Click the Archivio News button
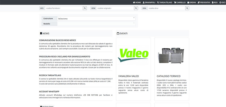 point(47,106)
